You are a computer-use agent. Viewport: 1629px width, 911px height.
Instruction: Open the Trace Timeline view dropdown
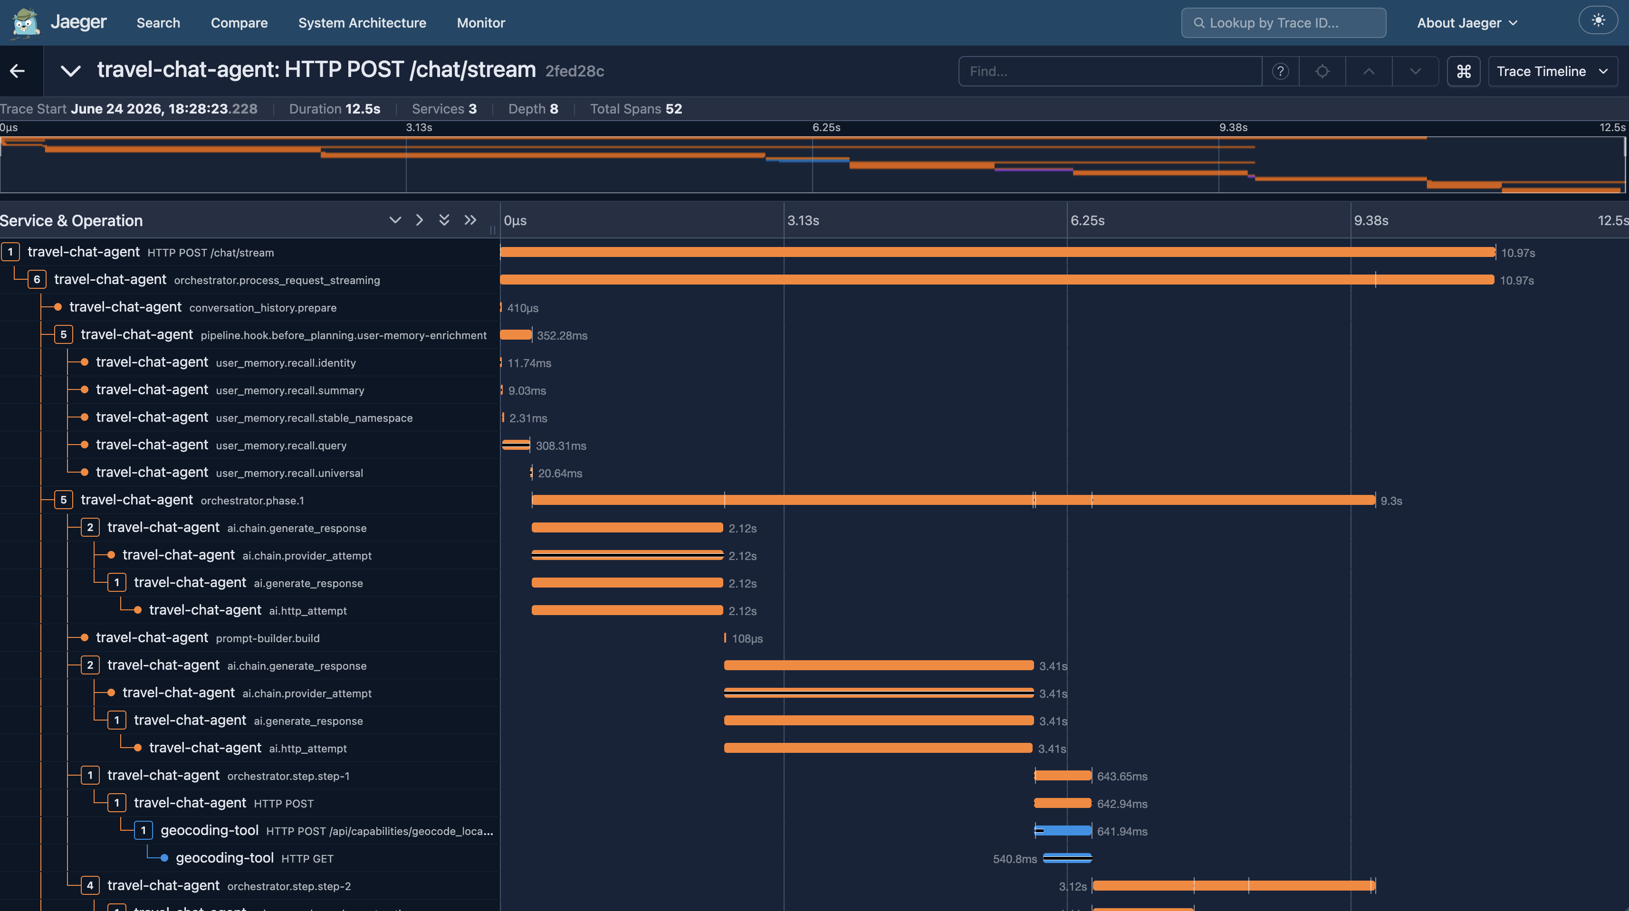pyautogui.click(x=1552, y=71)
